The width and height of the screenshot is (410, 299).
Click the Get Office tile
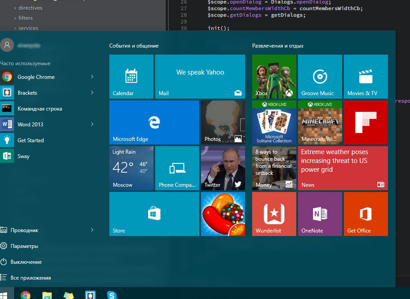pyautogui.click(x=365, y=214)
